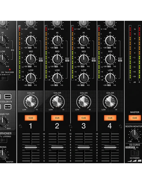Click the large channel number 4

click(110, 126)
